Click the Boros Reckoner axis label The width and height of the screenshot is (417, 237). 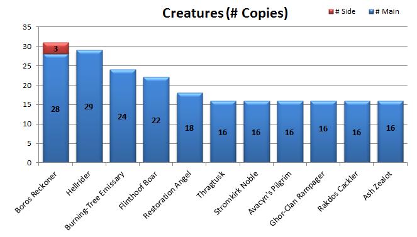[36, 192]
